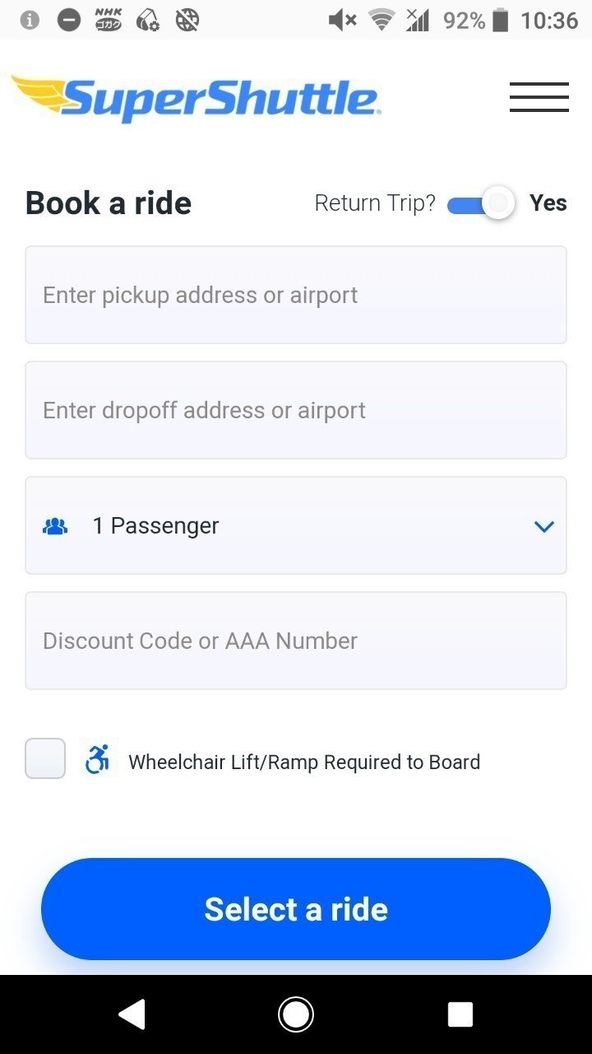Tap the SuperShuttle logo
The image size is (592, 1054).
click(196, 98)
